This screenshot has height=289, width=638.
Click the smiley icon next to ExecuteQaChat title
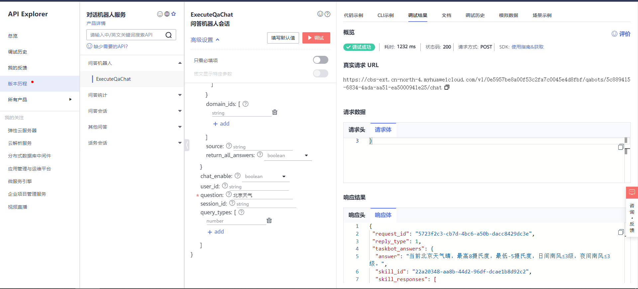320,14
